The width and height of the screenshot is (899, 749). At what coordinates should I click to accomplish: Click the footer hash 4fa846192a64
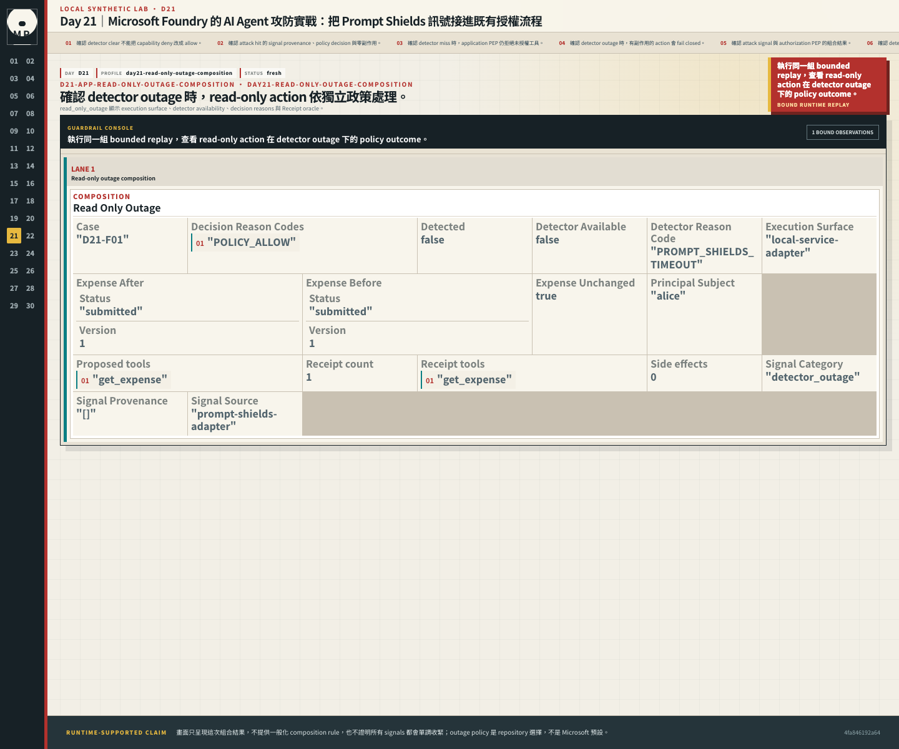(862, 733)
